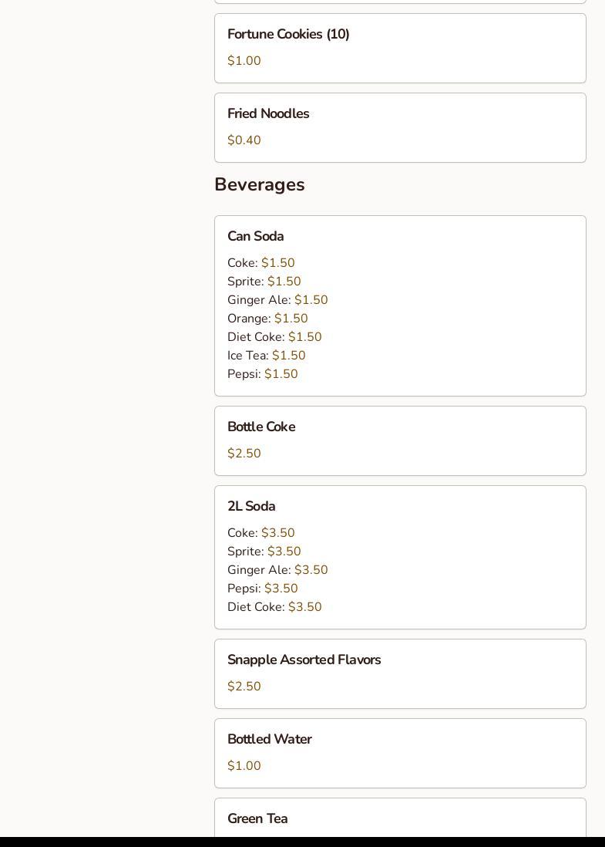This screenshot has width=605, height=847.
Task: Select 2L Diet Coke option
Action: click(x=274, y=607)
